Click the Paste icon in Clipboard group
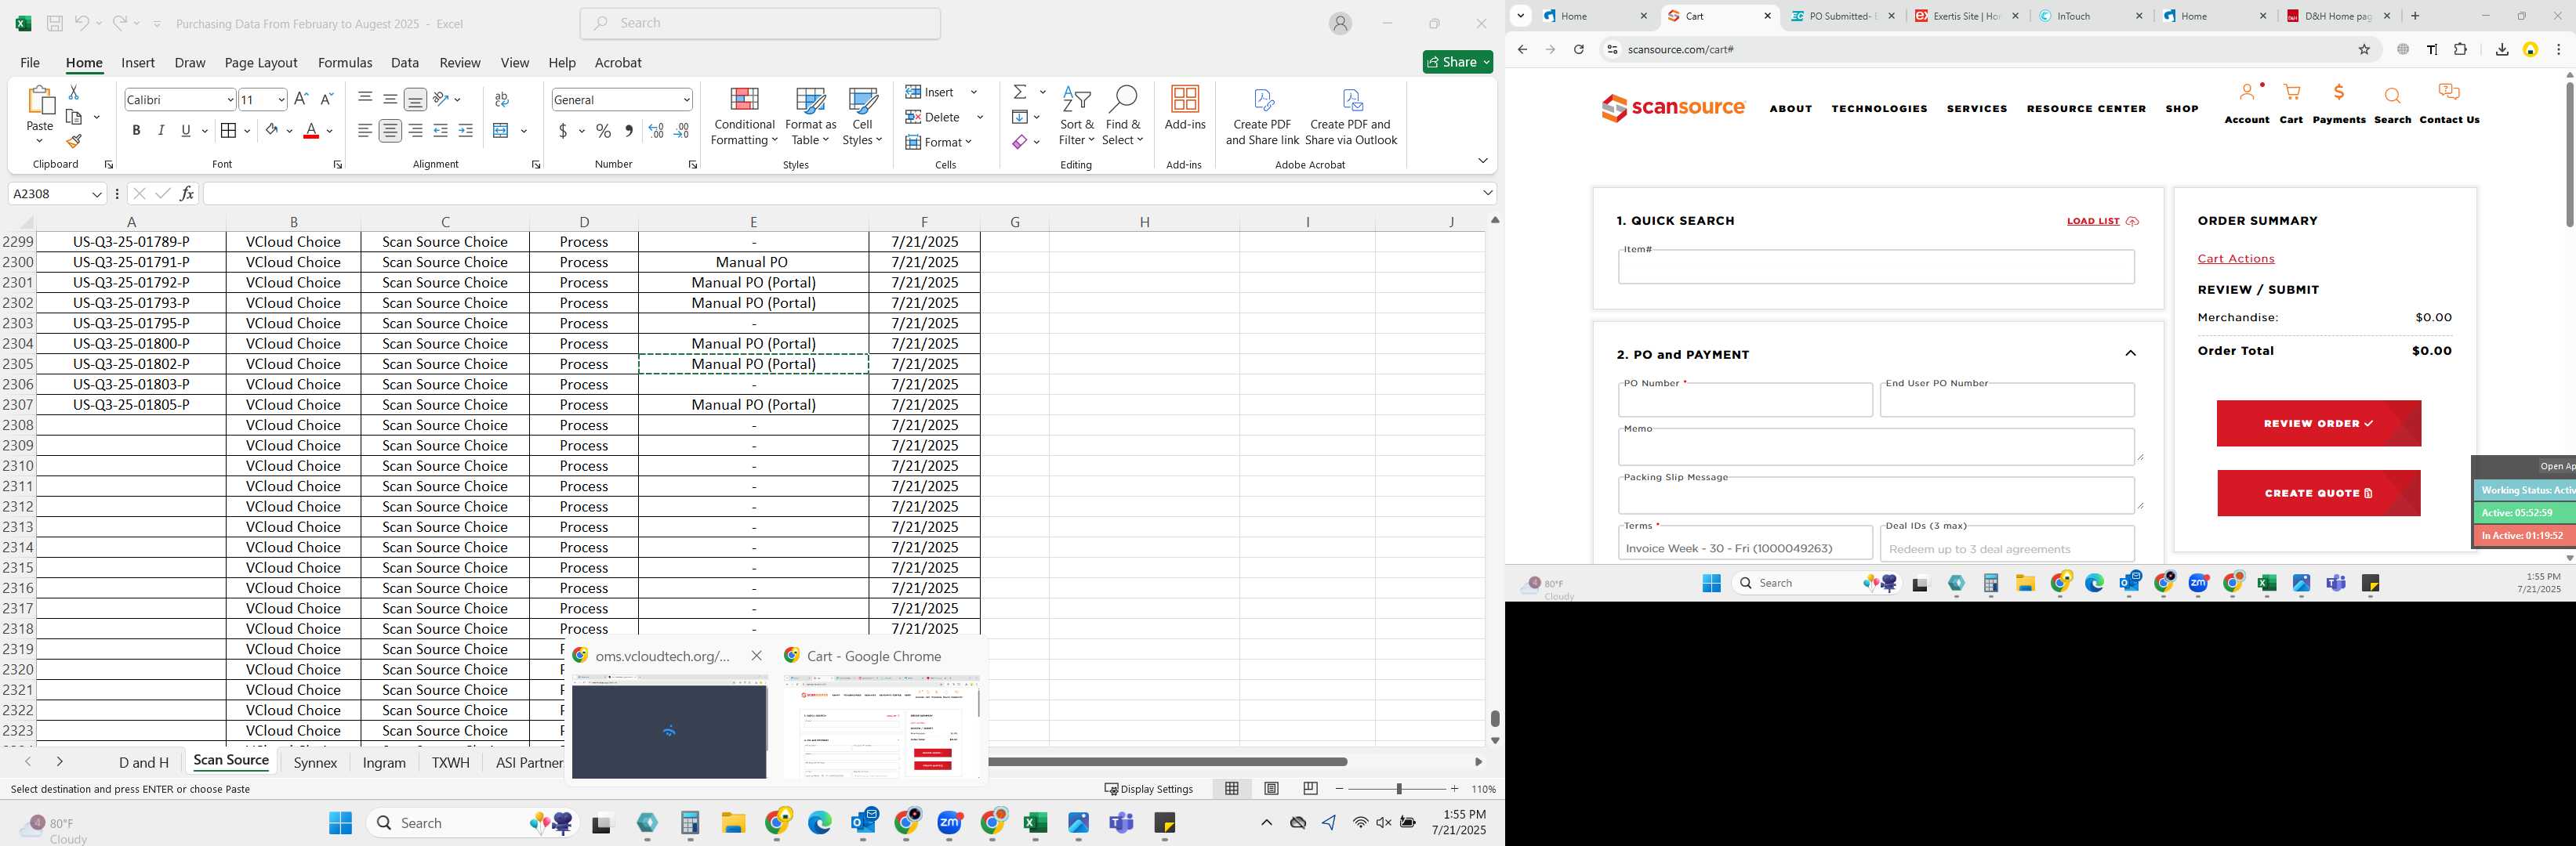This screenshot has width=2576, height=846. [39, 101]
